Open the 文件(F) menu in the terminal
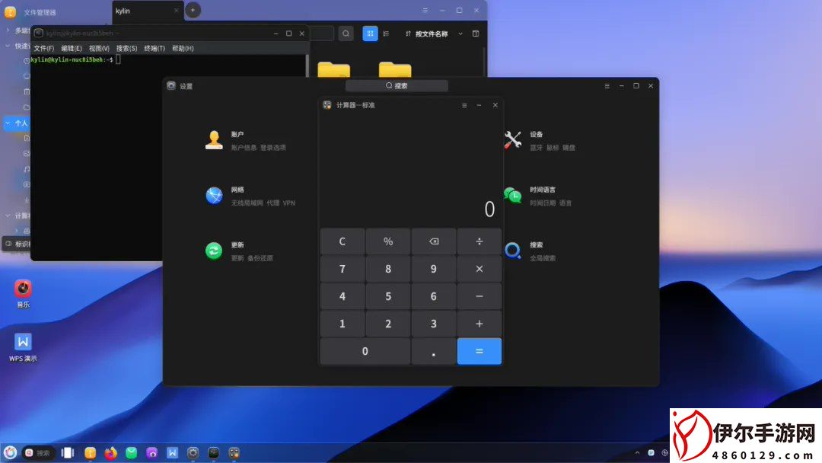The image size is (822, 463). tap(43, 48)
